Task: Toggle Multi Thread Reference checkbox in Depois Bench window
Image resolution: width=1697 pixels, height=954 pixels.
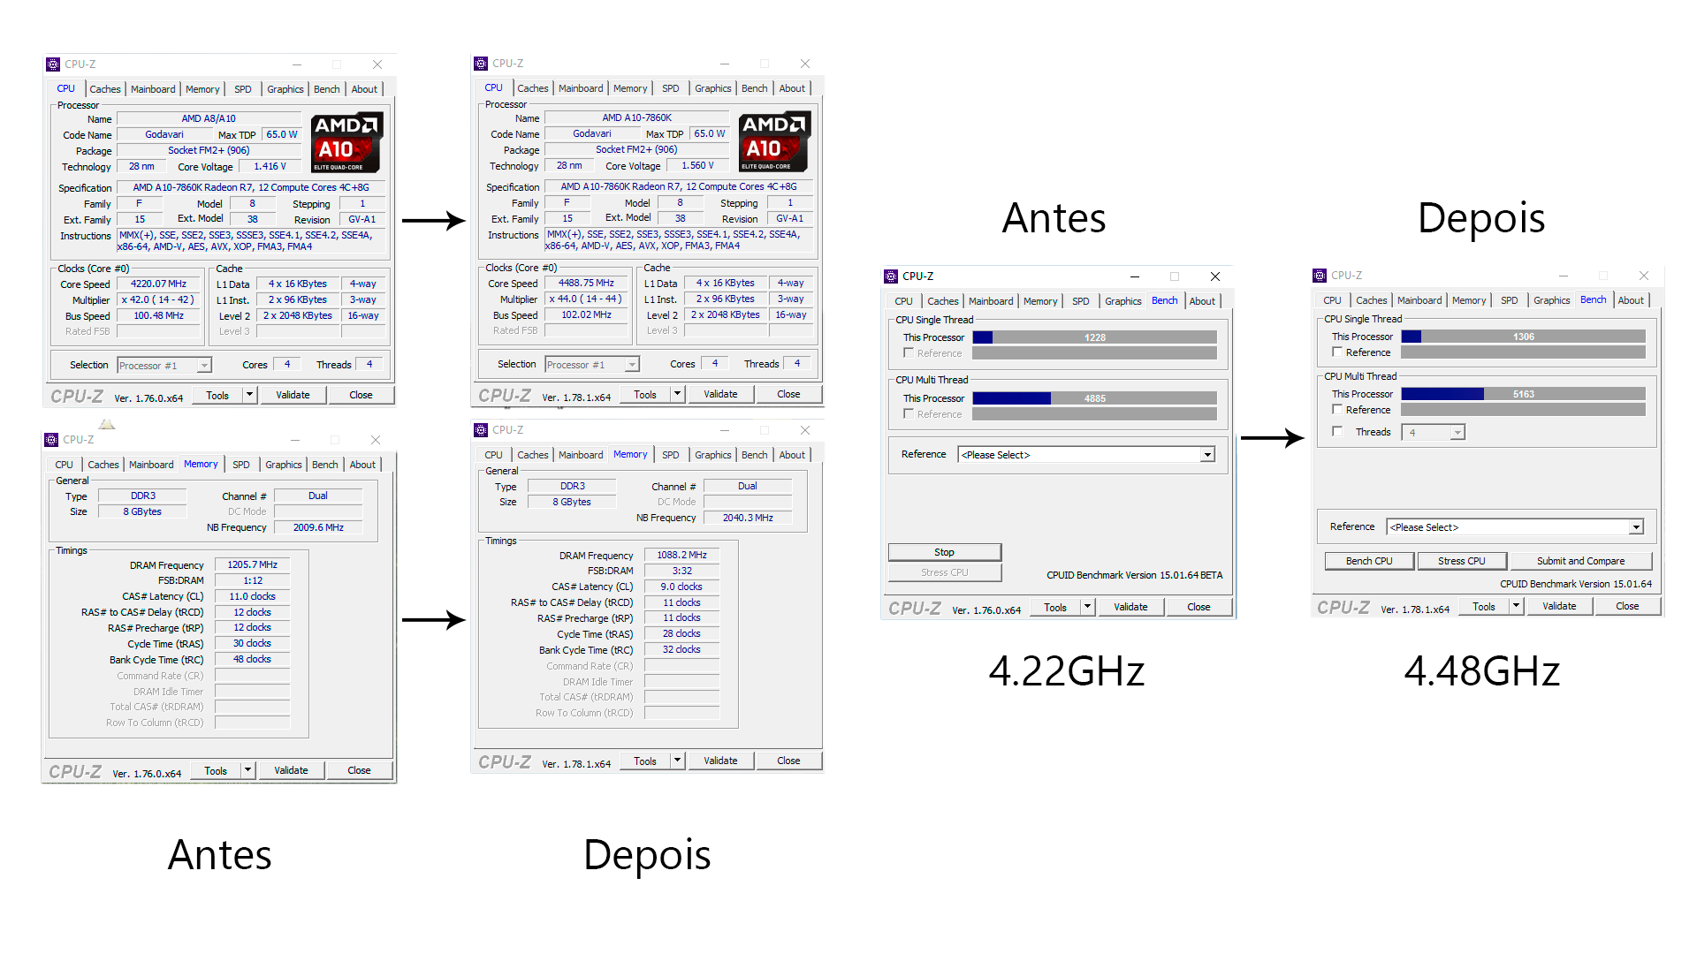Action: (x=1337, y=410)
